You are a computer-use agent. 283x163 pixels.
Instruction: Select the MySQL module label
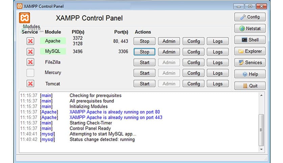(x=53, y=51)
